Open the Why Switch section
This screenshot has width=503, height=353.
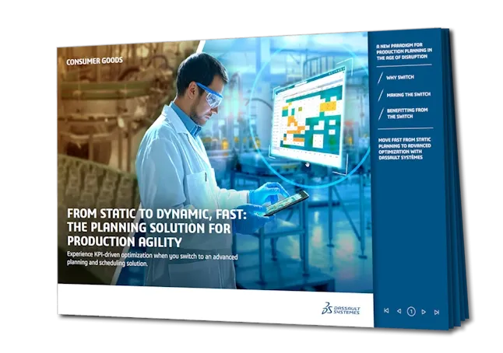[399, 77]
